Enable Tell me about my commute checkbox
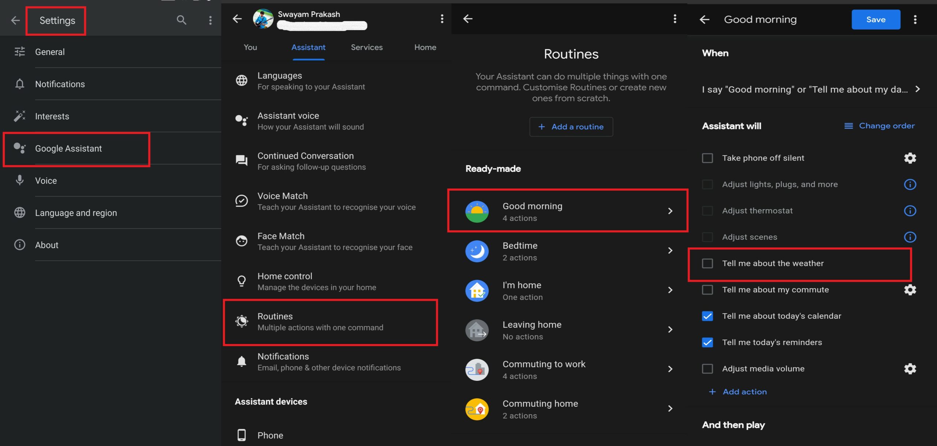937x446 pixels. [x=707, y=289]
